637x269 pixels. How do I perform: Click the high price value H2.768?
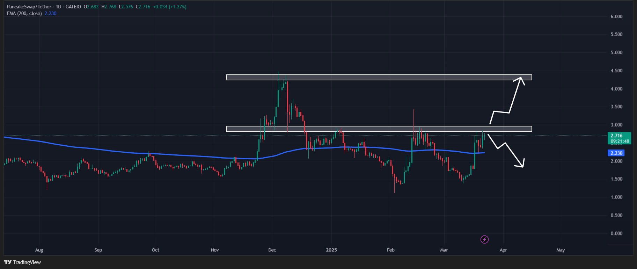pyautogui.click(x=109, y=7)
